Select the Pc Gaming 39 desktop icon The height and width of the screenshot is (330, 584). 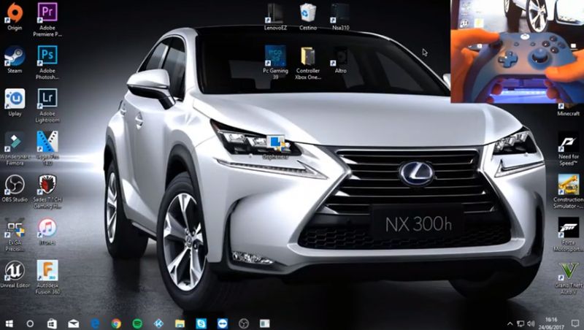[x=275, y=62]
